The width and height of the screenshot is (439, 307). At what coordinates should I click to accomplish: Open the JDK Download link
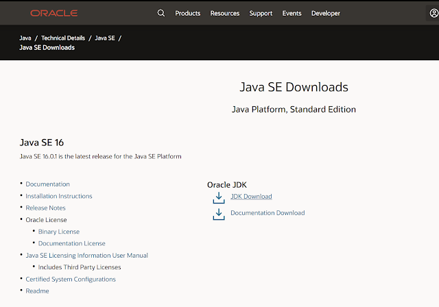coord(251,196)
